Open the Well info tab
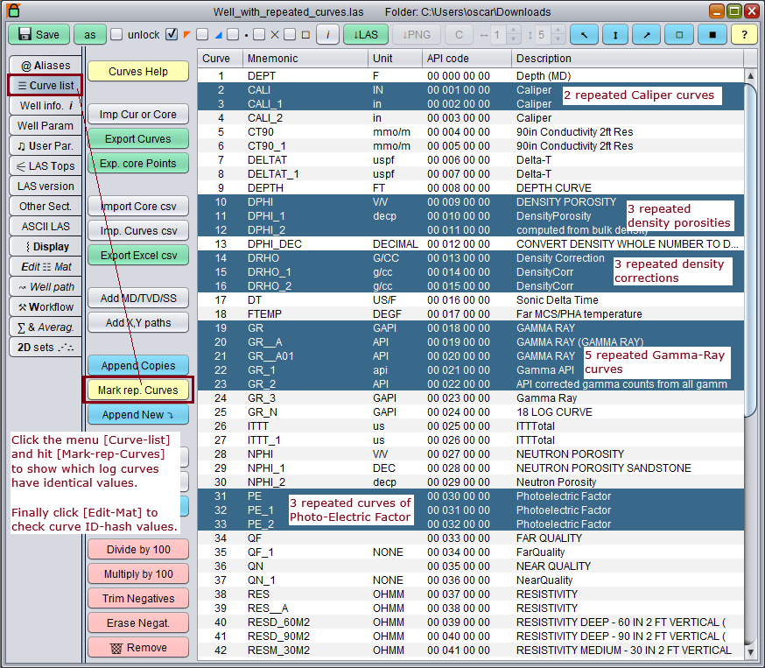The width and height of the screenshot is (765, 668). [45, 104]
